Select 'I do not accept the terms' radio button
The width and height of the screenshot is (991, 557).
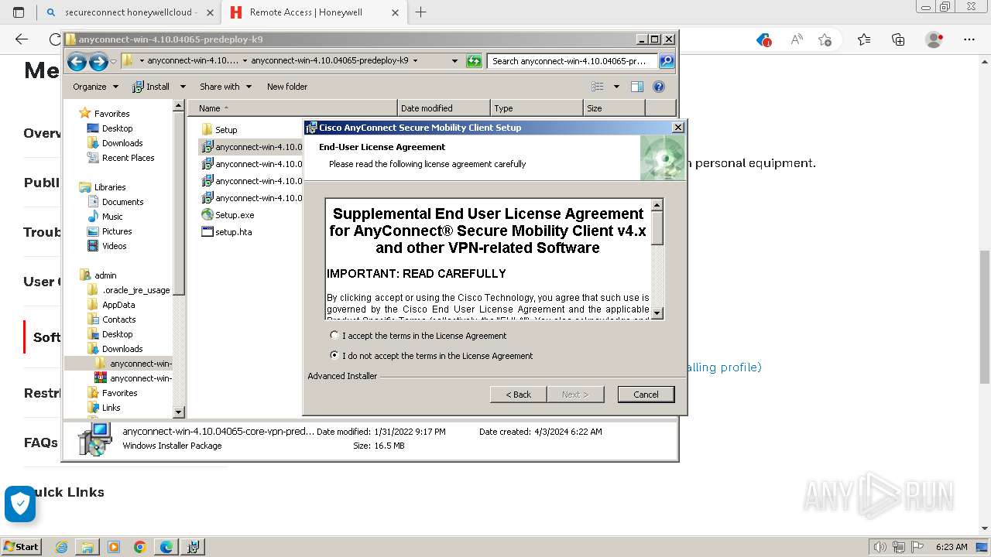click(x=334, y=356)
